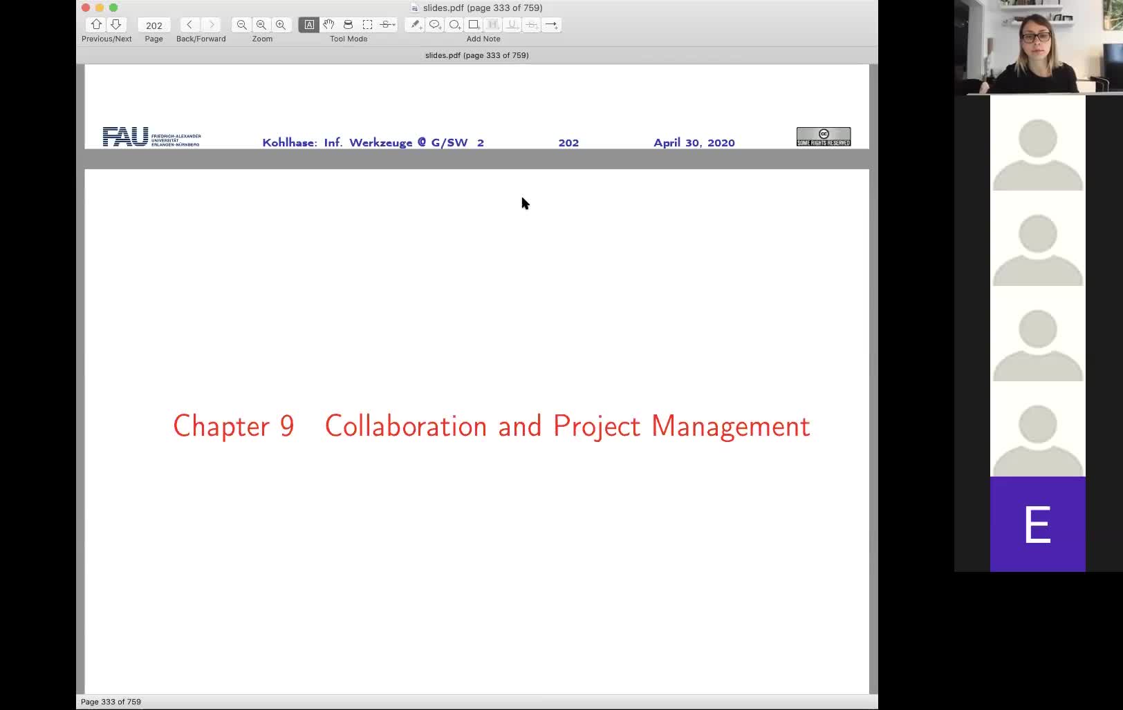Edit the page number field showing 202
Screen dimensions: 1123x710
(x=154, y=24)
